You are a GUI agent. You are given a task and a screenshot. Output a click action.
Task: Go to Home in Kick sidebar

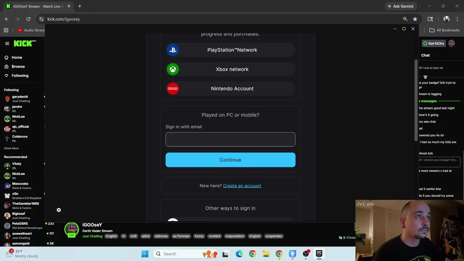click(x=13, y=57)
